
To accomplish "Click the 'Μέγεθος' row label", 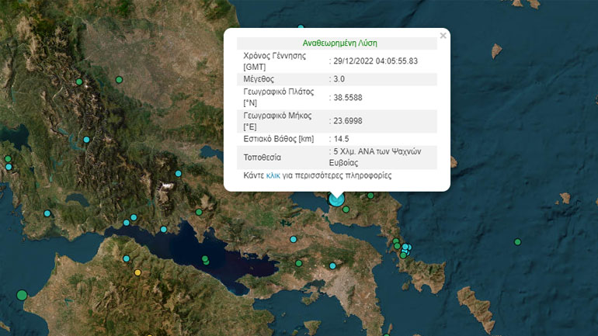I will click(259, 79).
